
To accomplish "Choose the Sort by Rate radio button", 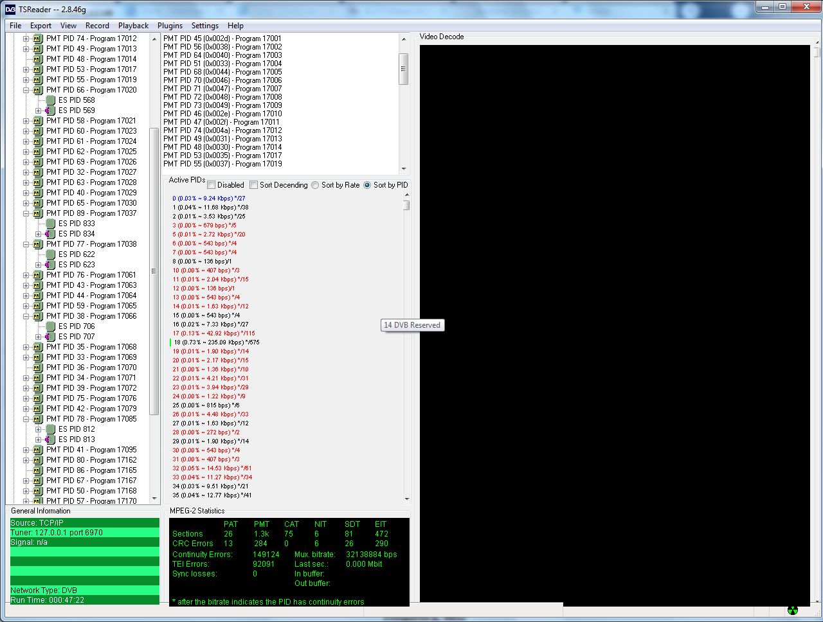I will [x=315, y=185].
